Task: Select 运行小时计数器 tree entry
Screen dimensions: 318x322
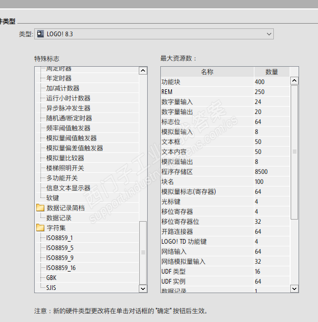Action: coord(68,98)
